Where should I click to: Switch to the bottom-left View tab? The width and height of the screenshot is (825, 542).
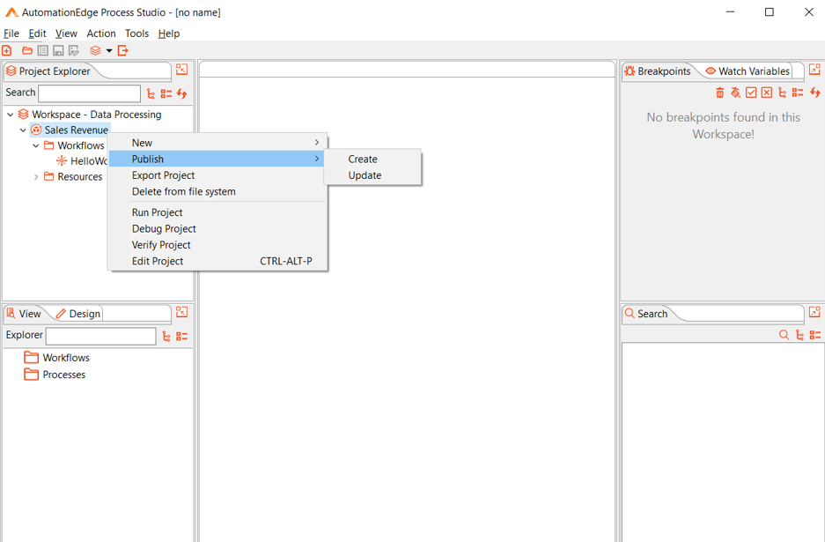[x=24, y=314]
